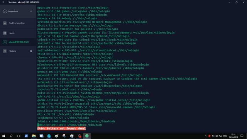Click the radvd:x:75:75 passwd line
247x139 pixels.
(69, 89)
